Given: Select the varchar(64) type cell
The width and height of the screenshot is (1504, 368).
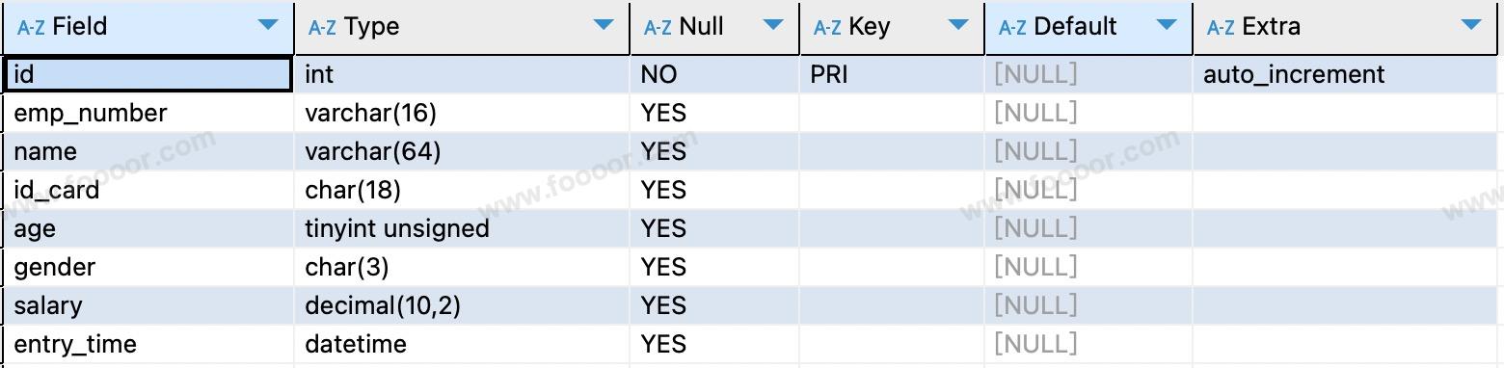Looking at the screenshot, I should pyautogui.click(x=462, y=151).
